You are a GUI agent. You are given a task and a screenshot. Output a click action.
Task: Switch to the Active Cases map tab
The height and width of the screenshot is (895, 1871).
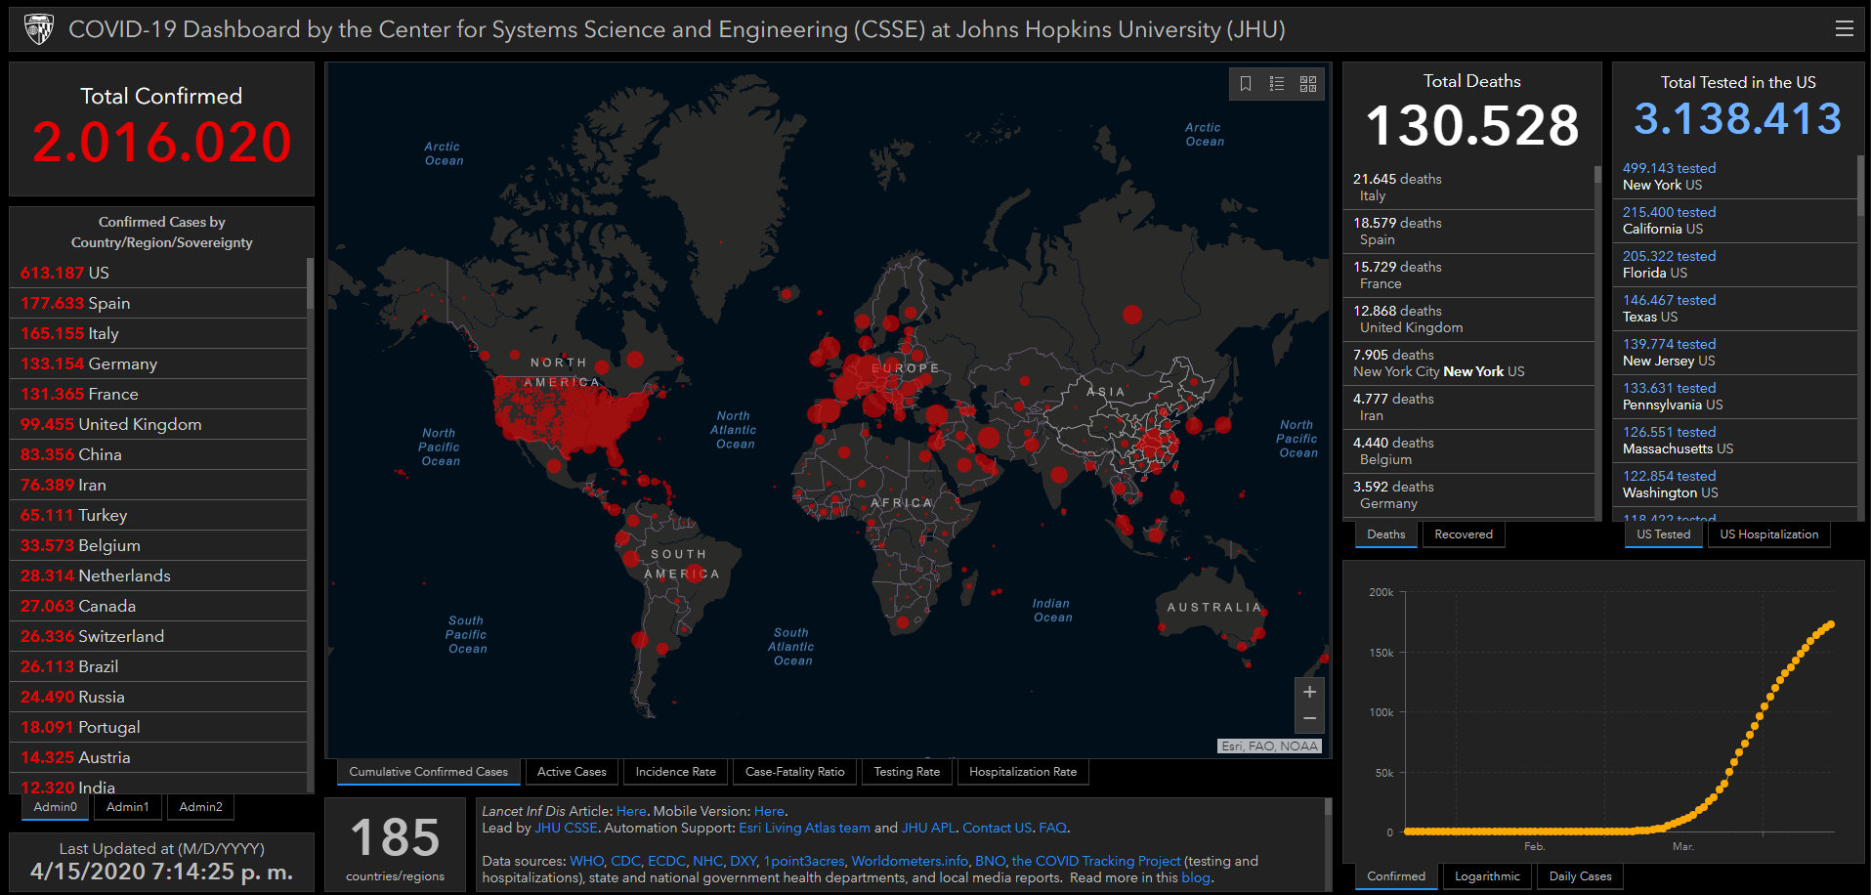(x=572, y=772)
